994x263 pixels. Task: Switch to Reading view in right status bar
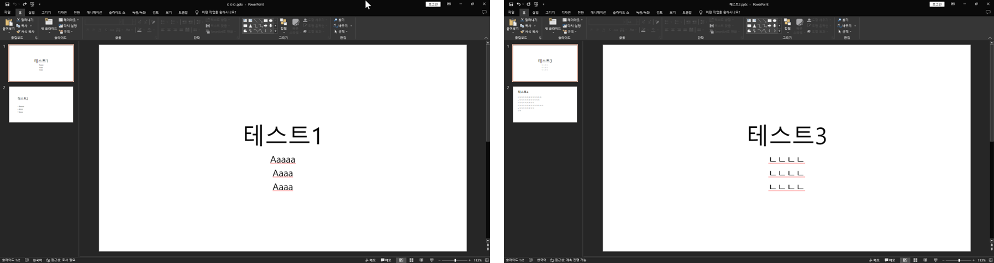point(925,260)
